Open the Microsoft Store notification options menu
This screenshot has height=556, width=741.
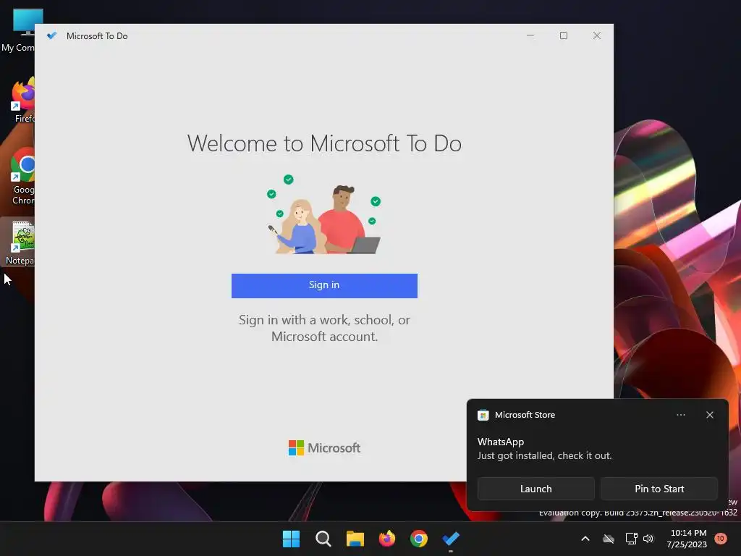click(680, 415)
